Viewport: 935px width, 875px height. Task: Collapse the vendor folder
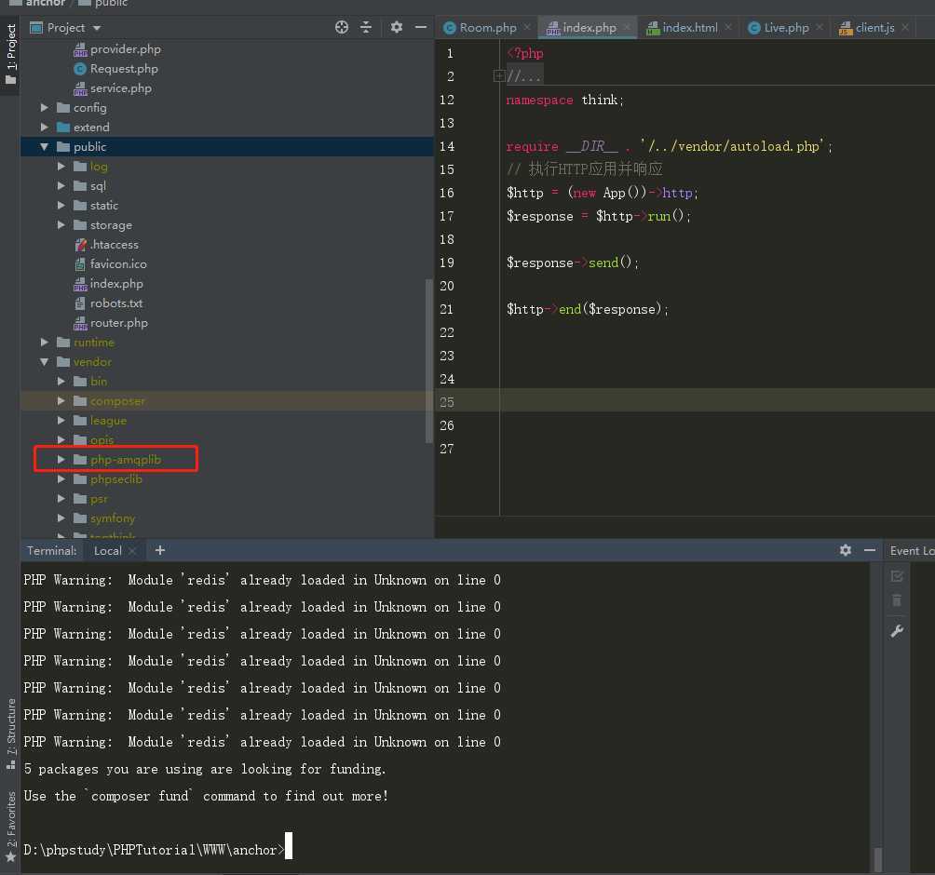[x=44, y=362]
